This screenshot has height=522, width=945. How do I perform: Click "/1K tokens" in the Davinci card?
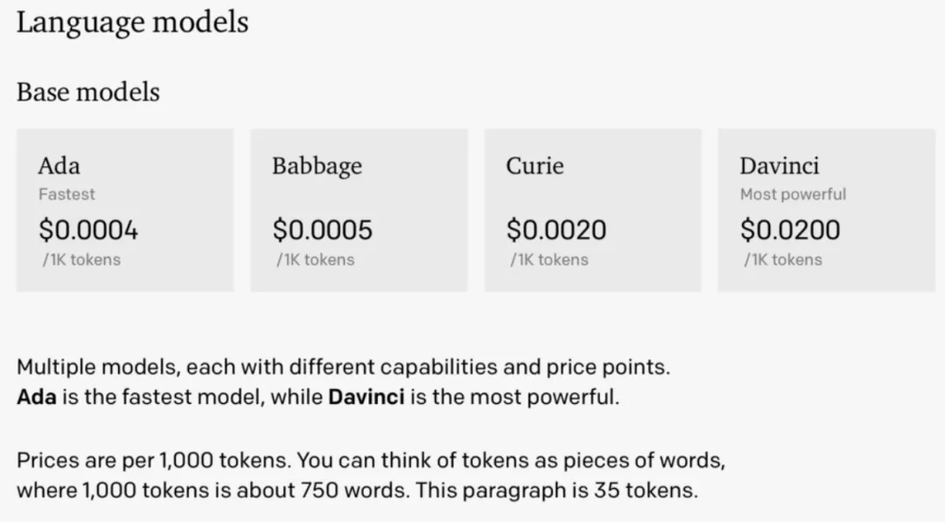click(x=783, y=260)
